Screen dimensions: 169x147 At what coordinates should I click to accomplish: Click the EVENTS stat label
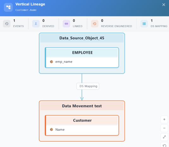tap(18, 26)
